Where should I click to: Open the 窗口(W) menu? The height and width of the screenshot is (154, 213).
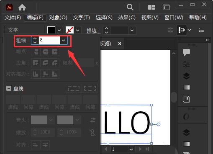click(x=174, y=18)
